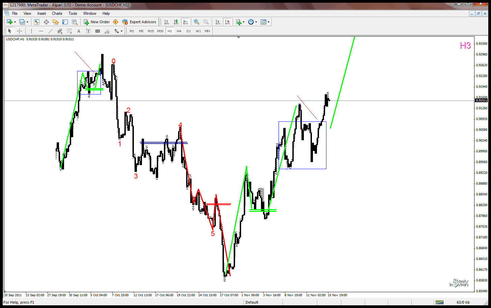Click the connection status bars indicator

[x=439, y=302]
